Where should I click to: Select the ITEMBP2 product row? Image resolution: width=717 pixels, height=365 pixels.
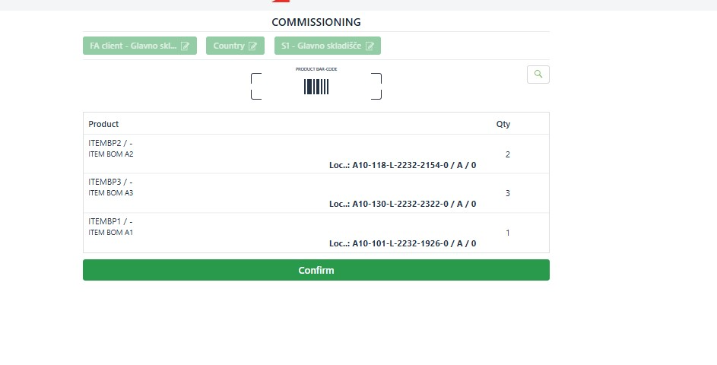tap(316, 154)
